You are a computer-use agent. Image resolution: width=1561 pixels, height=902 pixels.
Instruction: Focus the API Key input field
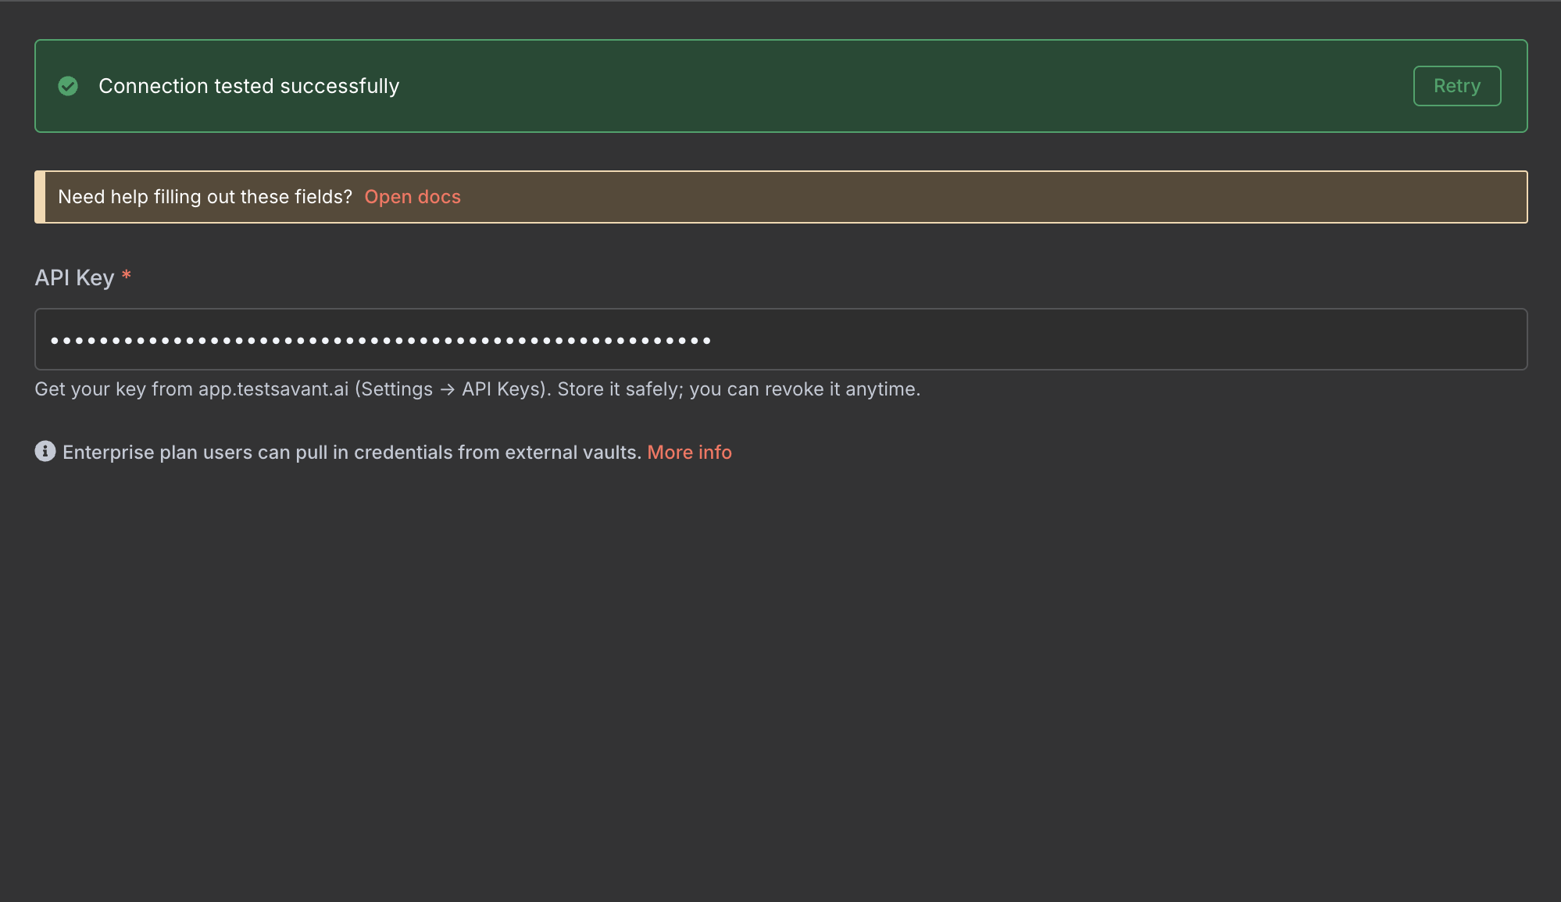780,339
